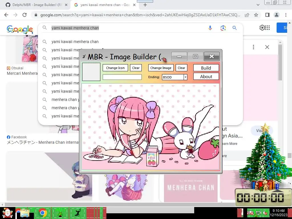Open image panel three-dot options
The image size is (292, 219).
[254, 47]
